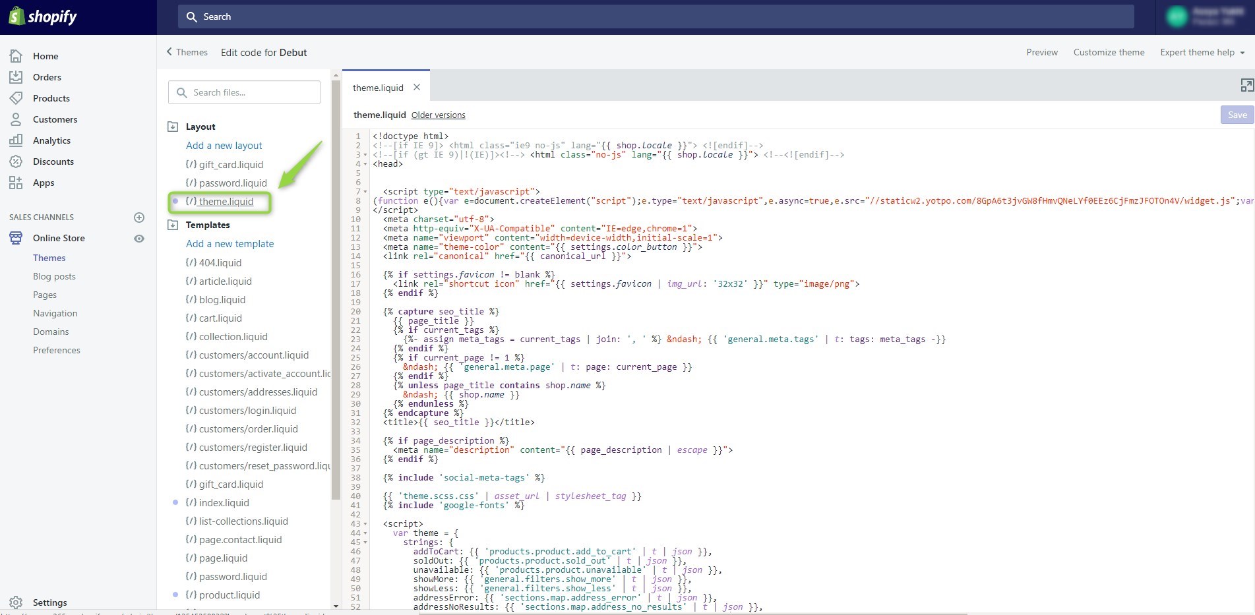
Task: Fold code at line 43 script tag
Action: tap(365, 524)
